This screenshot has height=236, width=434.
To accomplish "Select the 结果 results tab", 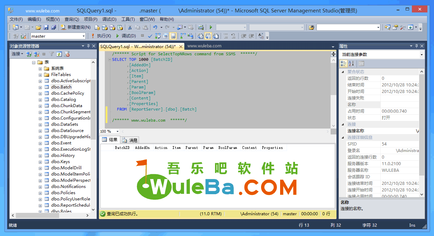I will pos(110,140).
